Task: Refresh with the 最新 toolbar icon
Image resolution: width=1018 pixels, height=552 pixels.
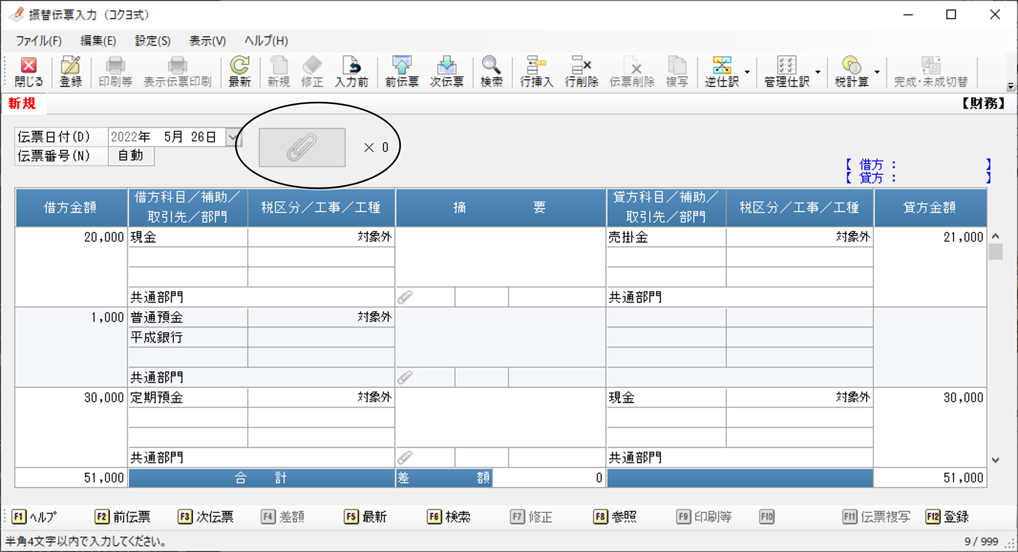Action: pos(240,72)
